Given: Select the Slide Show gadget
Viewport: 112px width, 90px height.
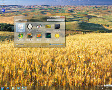Looking at the screenshot, I should click(39, 37).
